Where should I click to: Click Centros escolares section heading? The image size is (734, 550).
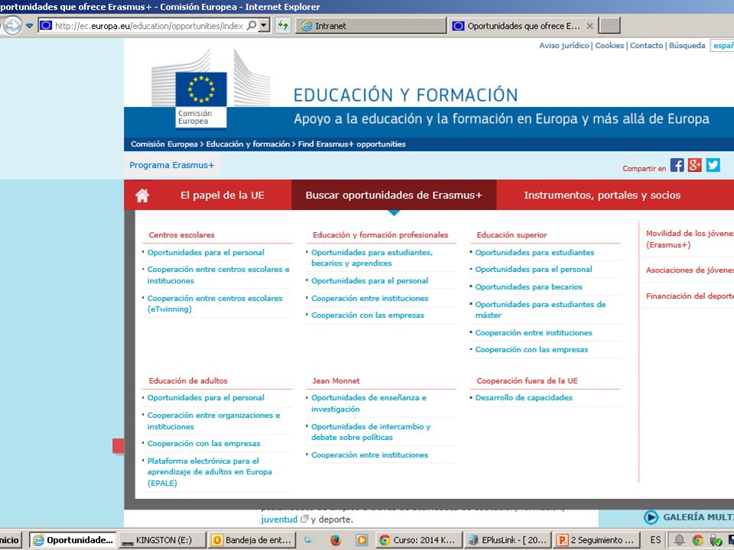[x=182, y=235]
